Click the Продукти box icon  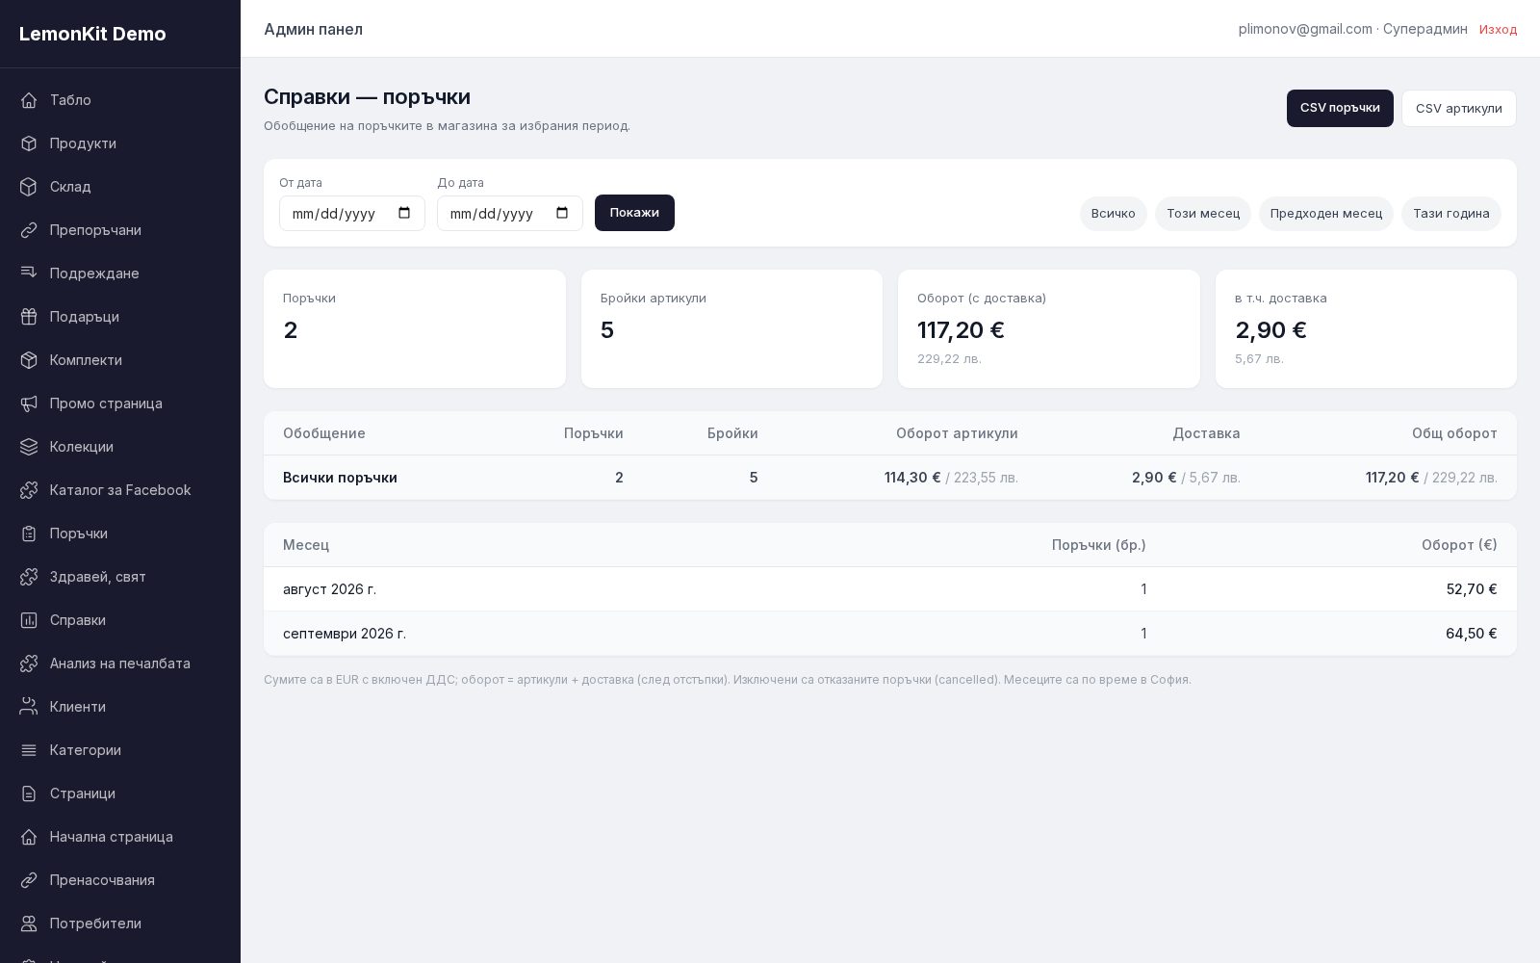coord(29,143)
